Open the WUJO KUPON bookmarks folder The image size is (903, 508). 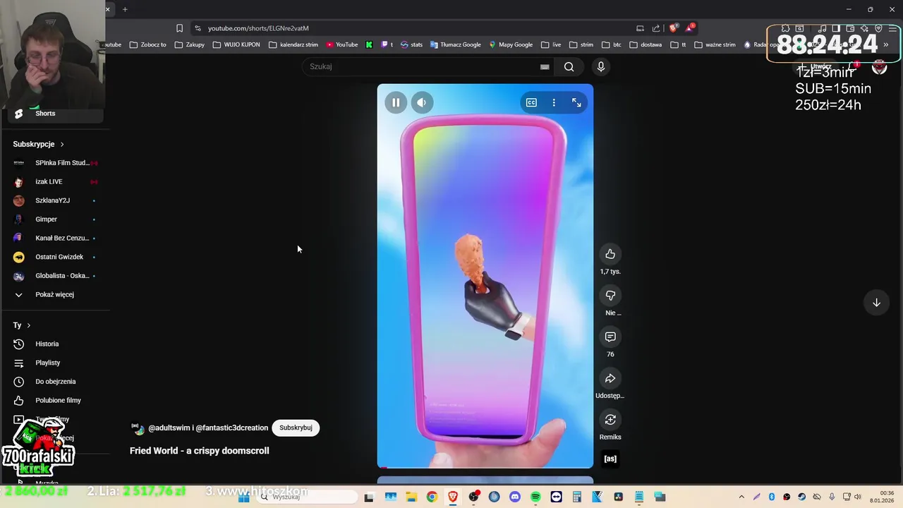(x=236, y=44)
